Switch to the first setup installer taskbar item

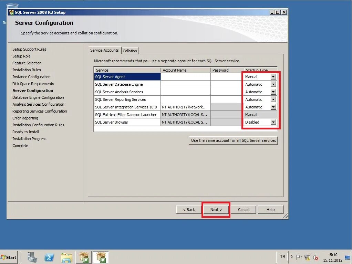83,257
